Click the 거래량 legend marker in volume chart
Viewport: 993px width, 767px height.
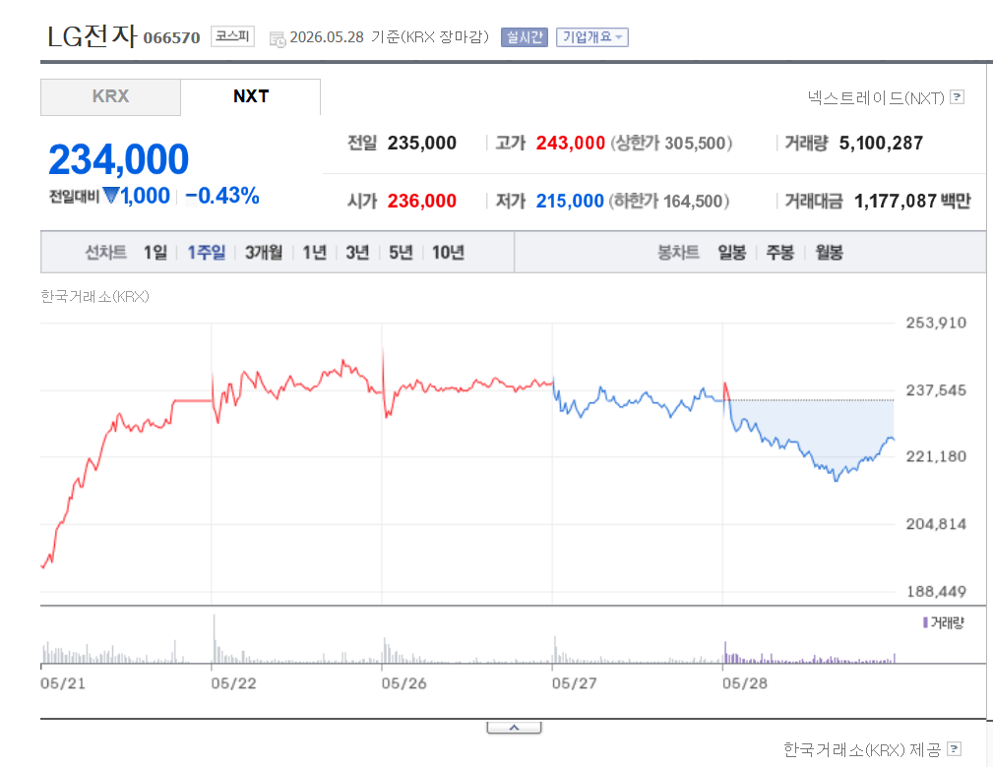coord(925,622)
